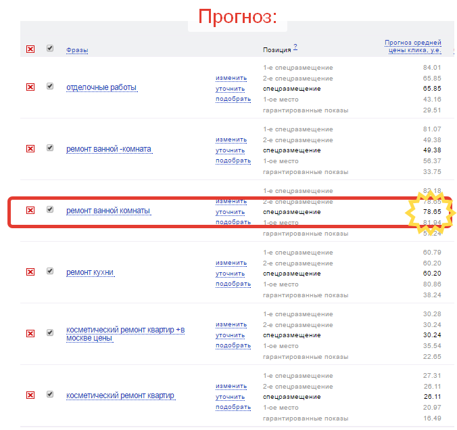Sort by "Прогноз средней цены клика" header
Viewport: 457px width, 430px height.
[413, 47]
